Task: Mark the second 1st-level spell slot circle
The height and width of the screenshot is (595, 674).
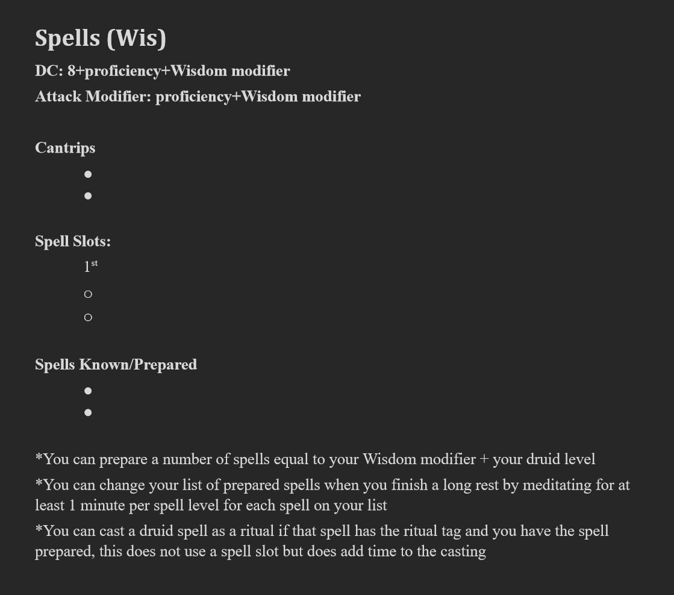Action: [88, 318]
